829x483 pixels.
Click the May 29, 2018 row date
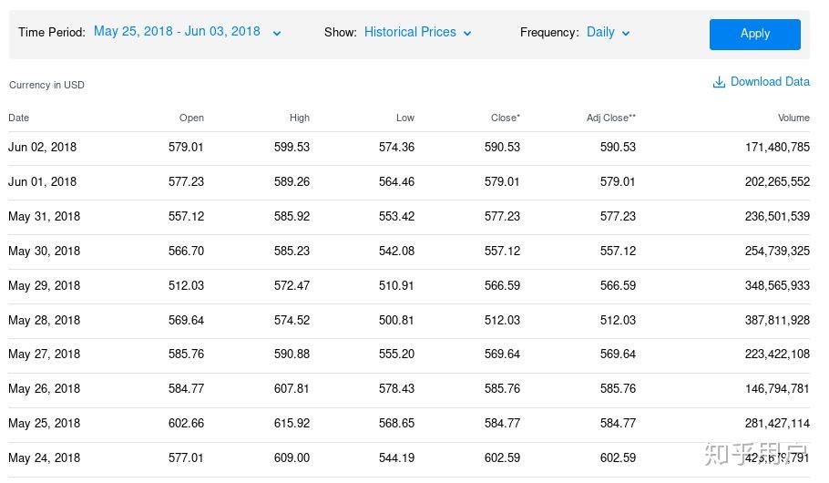click(44, 285)
